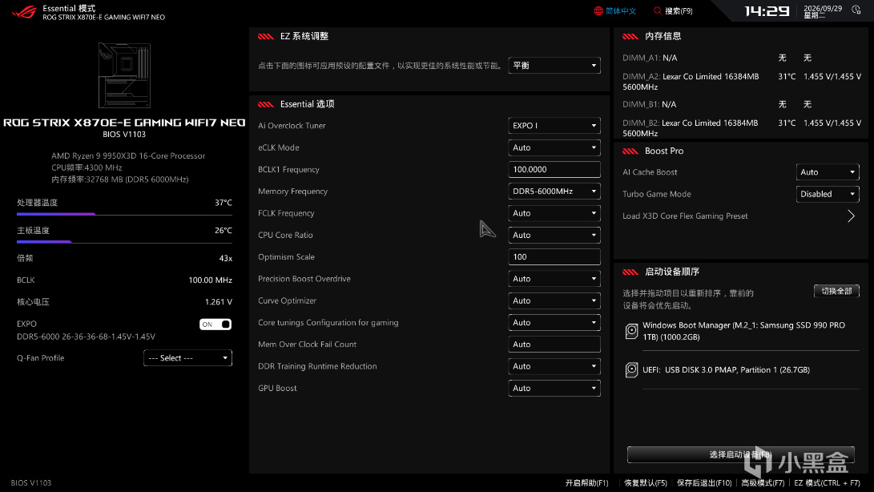Open the Memory Frequency dropdown
Screen dimensions: 874x492
[554, 192]
